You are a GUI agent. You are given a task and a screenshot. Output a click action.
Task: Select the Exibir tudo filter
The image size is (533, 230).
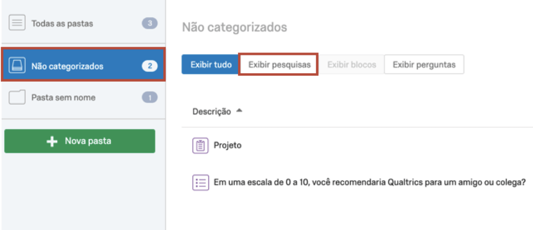(x=211, y=64)
